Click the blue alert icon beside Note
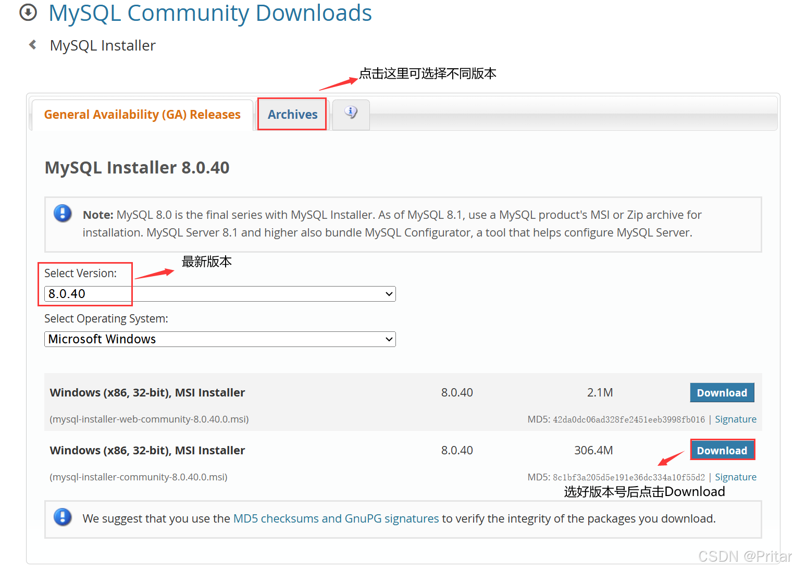Viewport: 794px width, 570px height. click(x=63, y=213)
